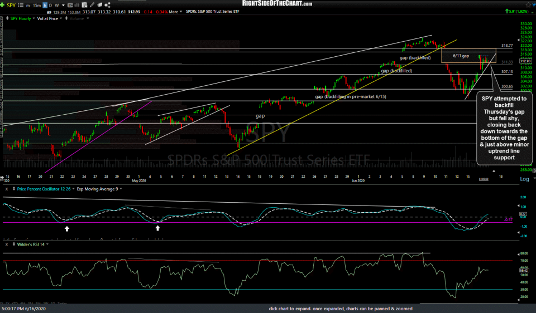Switch to the Weekly 'W' timeframe
Screen dimensions: 536x313
(x=57, y=6)
